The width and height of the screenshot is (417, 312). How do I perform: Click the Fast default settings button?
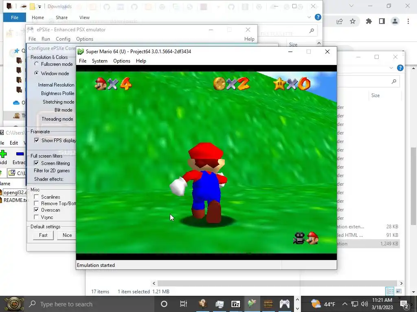click(x=43, y=235)
